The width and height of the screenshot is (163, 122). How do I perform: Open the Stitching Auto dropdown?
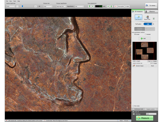pyautogui.click(x=151, y=114)
